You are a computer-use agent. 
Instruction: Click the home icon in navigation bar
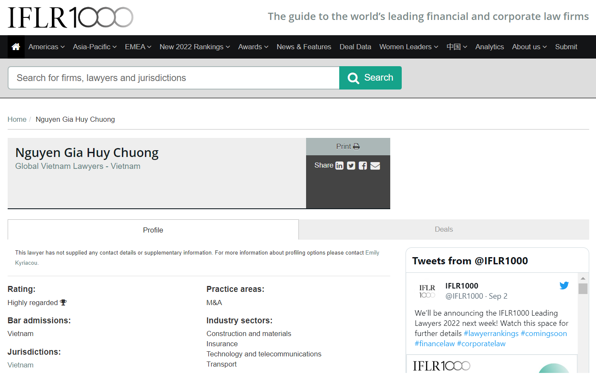pyautogui.click(x=16, y=47)
